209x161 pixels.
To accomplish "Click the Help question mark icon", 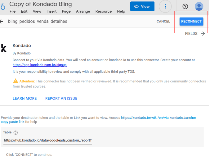I will pyautogui.click(x=185, y=7).
